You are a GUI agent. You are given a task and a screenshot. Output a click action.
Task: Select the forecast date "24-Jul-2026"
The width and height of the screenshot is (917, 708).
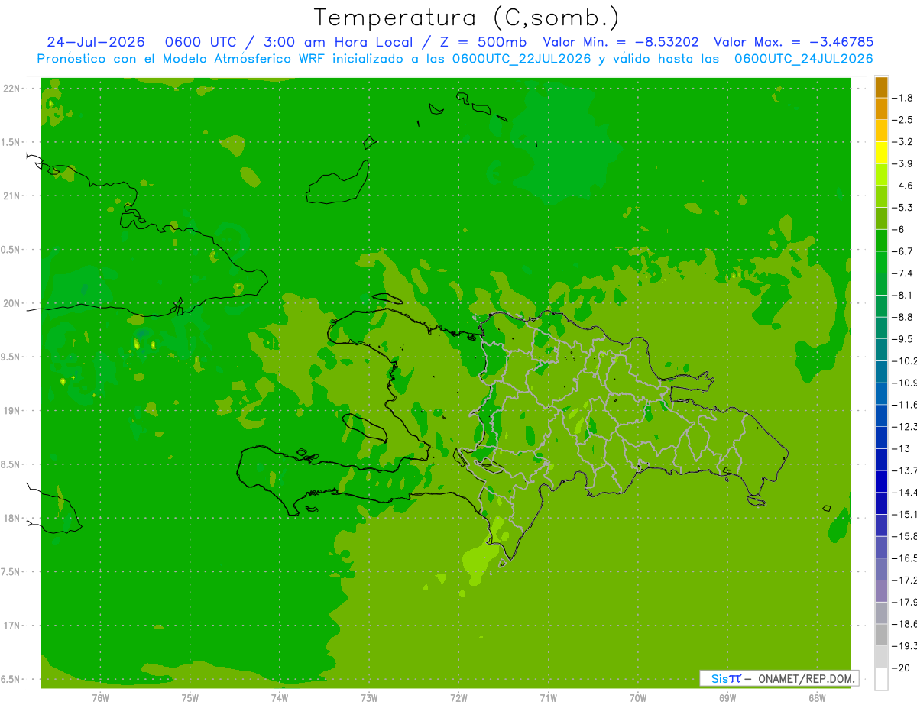click(96, 42)
